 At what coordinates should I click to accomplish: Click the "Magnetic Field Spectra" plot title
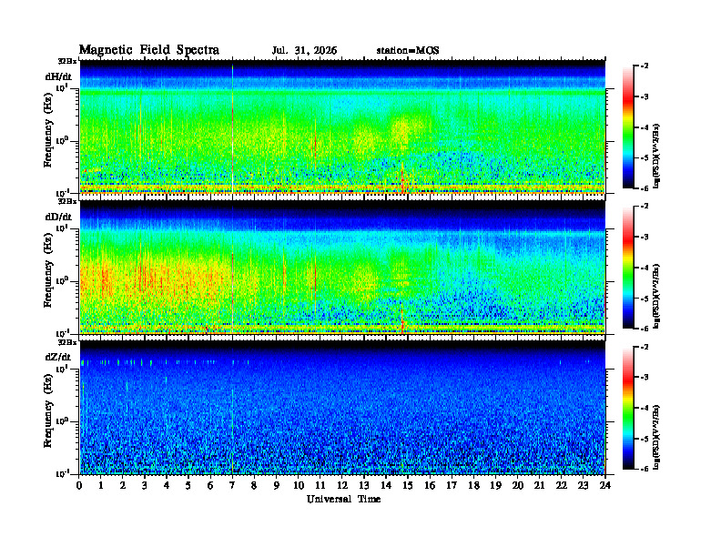coord(149,50)
